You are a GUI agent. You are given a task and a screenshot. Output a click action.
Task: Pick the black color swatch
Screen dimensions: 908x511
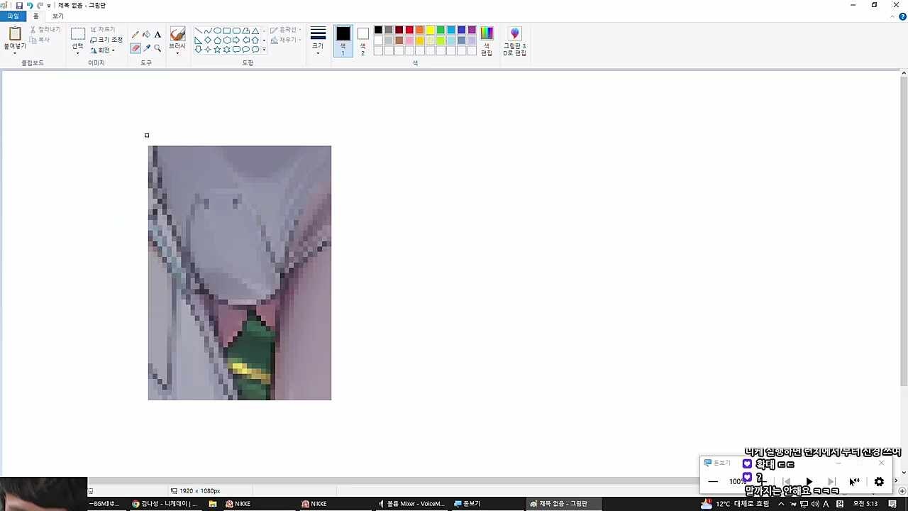378,30
